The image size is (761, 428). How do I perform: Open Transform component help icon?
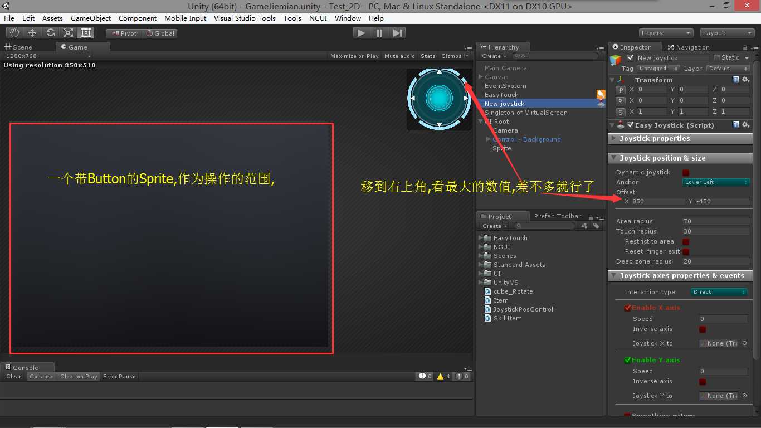(735, 80)
